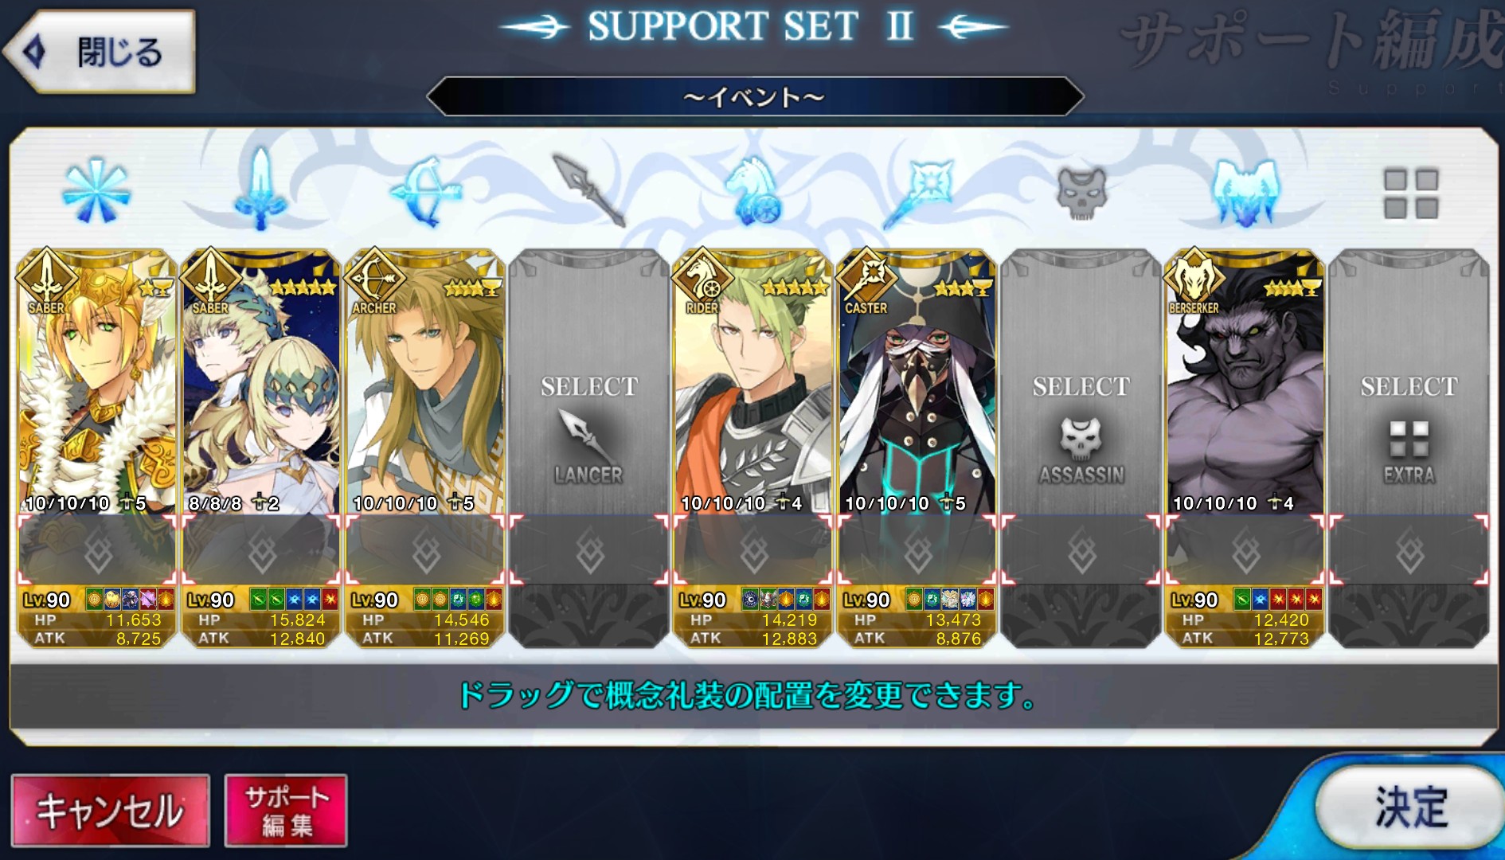Confirm with the 決定 button

click(x=1410, y=807)
